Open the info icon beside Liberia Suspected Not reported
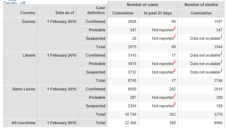 175,70
